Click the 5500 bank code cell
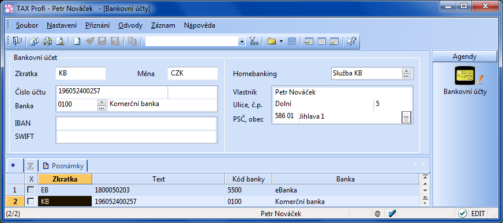The width and height of the screenshot is (503, 223). click(x=249, y=190)
